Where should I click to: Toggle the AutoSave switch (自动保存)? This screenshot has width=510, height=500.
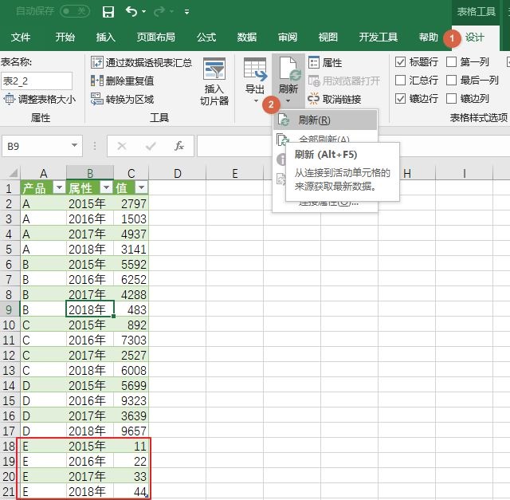click(74, 11)
